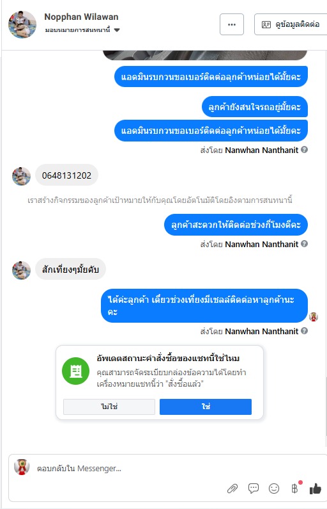The height and width of the screenshot is (509, 327).
Task: Click help icon beside first Nanwhan Nanthanit
Action: [x=305, y=150]
